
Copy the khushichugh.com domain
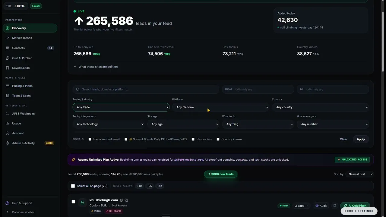[x=126, y=200]
